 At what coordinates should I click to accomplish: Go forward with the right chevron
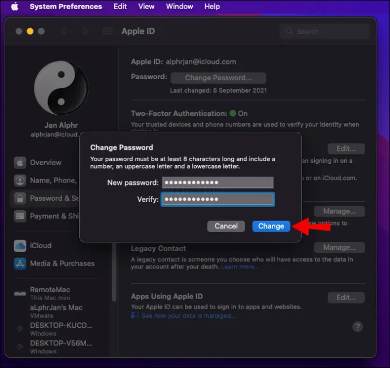(85, 31)
